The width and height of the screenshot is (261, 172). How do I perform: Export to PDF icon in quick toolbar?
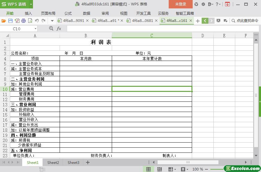17,21
